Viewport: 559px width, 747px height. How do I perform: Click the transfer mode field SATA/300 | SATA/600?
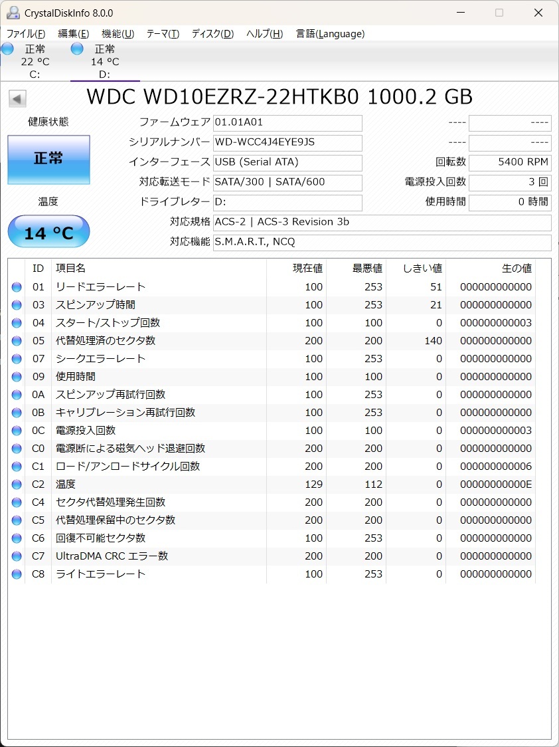pos(287,183)
